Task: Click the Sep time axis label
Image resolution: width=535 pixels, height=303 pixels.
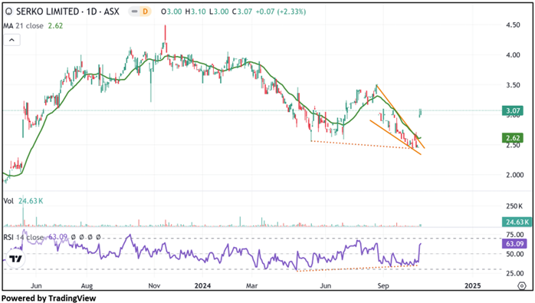Action: pos(383,285)
